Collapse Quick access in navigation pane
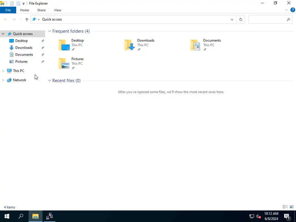 point(3,34)
